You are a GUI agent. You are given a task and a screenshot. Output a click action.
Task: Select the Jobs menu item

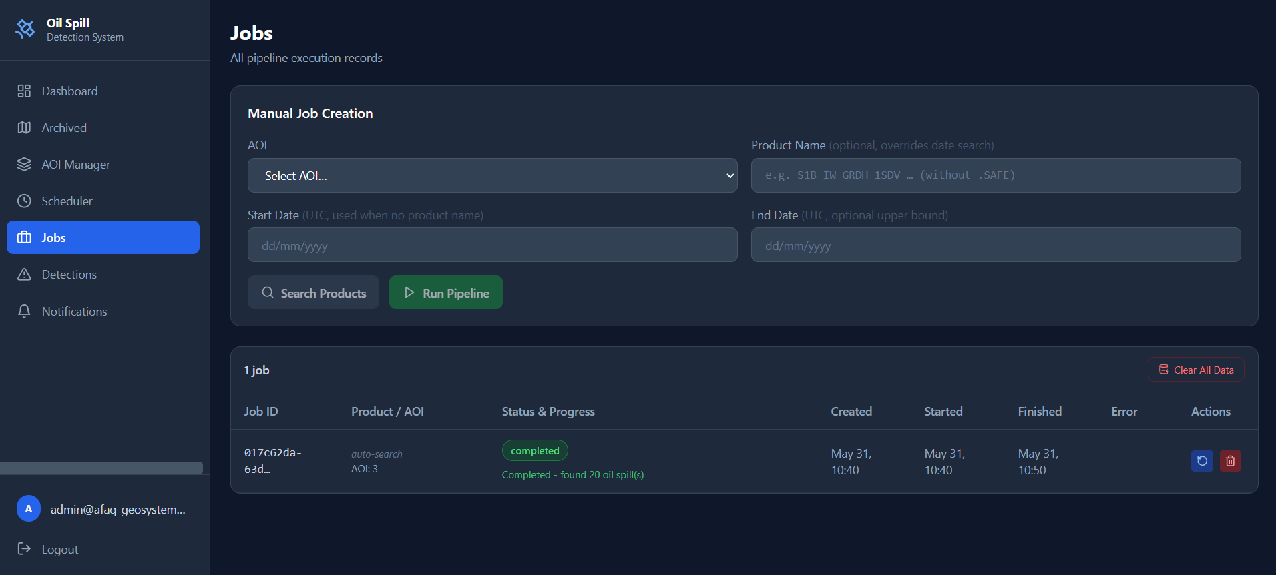tap(103, 238)
